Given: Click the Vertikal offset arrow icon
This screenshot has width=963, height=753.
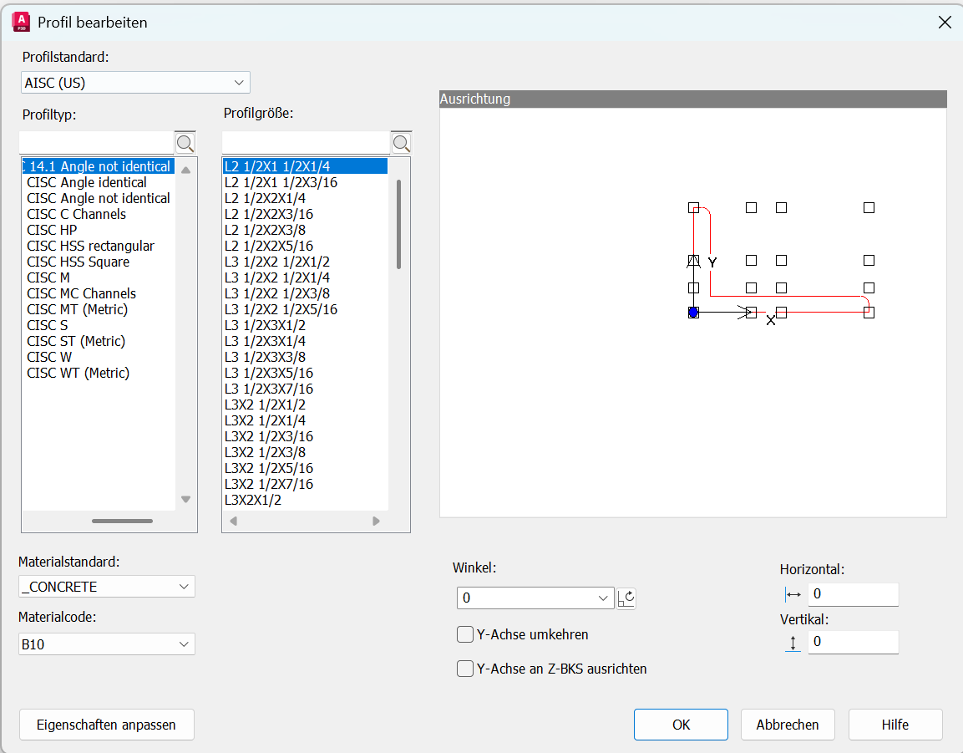Looking at the screenshot, I should click(793, 643).
